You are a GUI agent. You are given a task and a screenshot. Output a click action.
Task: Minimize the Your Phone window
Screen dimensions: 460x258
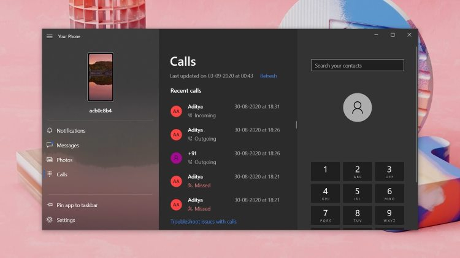pyautogui.click(x=376, y=35)
